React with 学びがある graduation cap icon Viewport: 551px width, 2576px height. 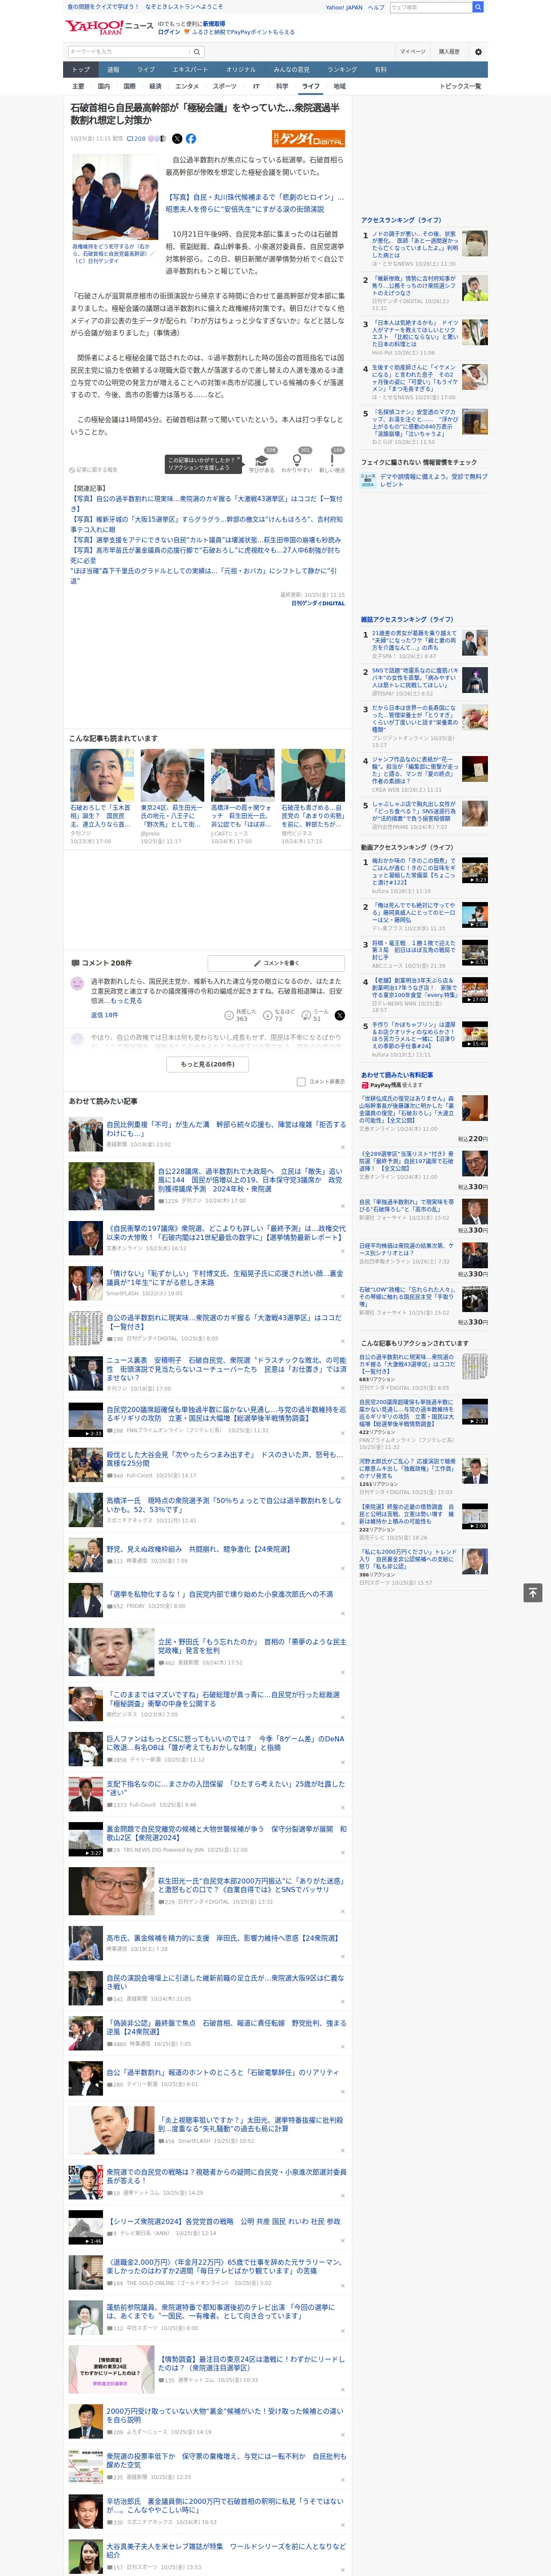262,461
